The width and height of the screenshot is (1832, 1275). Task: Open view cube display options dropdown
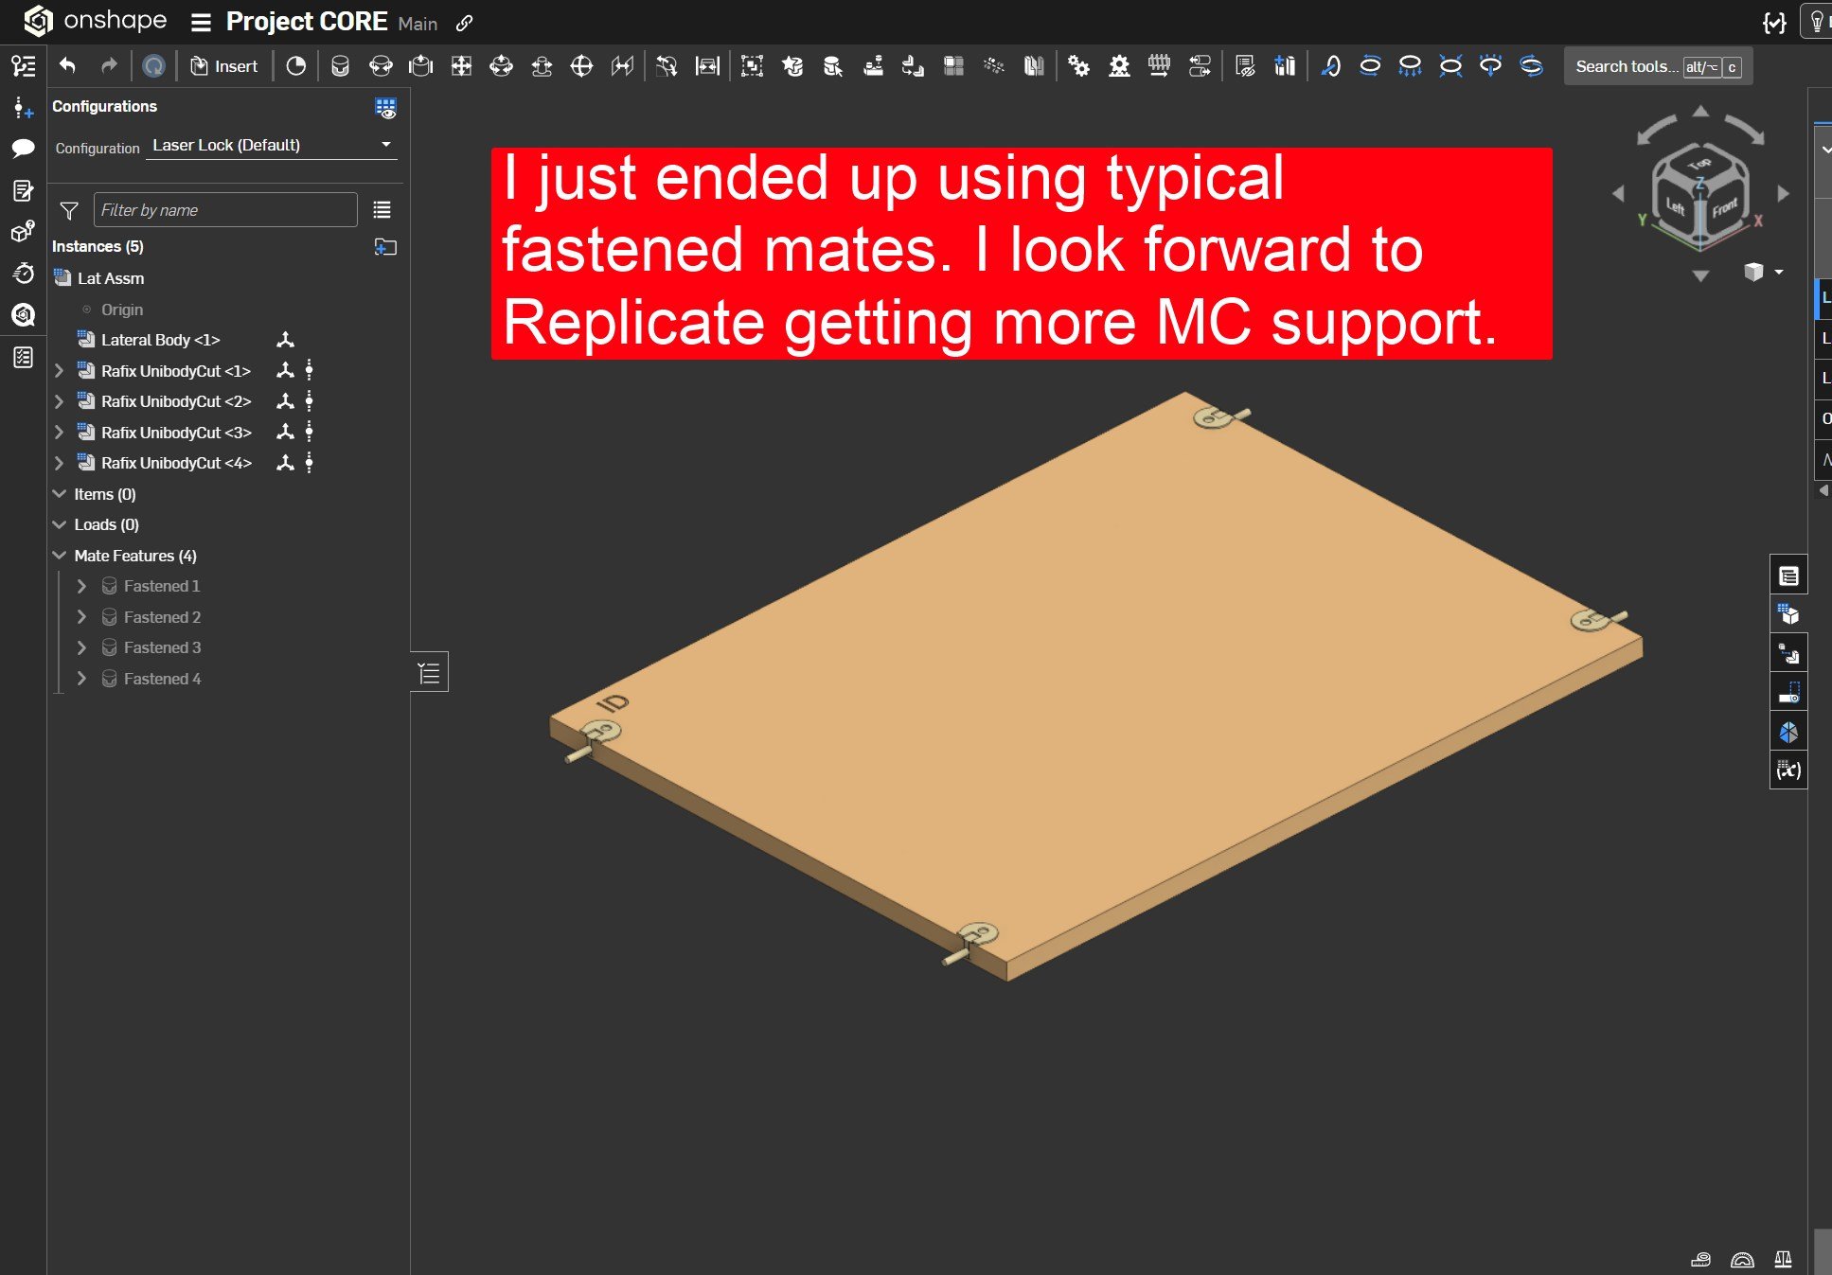tap(1778, 273)
